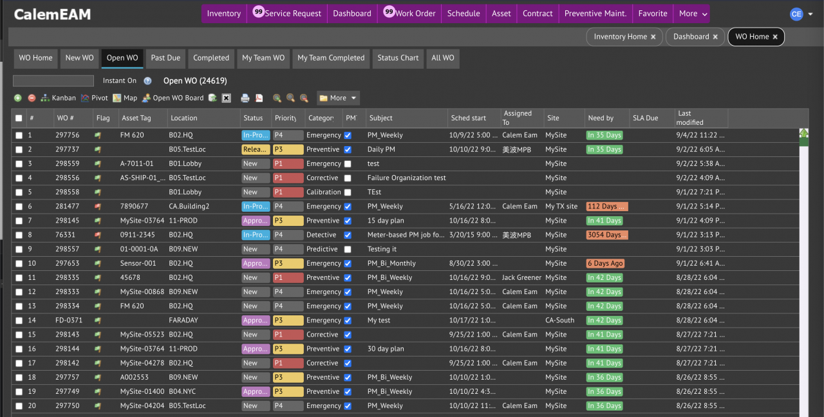Sort by the Need by column header
Image resolution: width=824 pixels, height=417 pixels.
tap(607, 118)
